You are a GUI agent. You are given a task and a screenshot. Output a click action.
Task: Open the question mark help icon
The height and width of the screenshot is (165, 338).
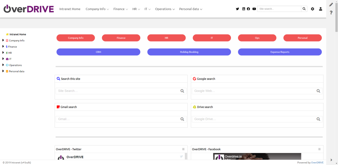[x=331, y=13]
